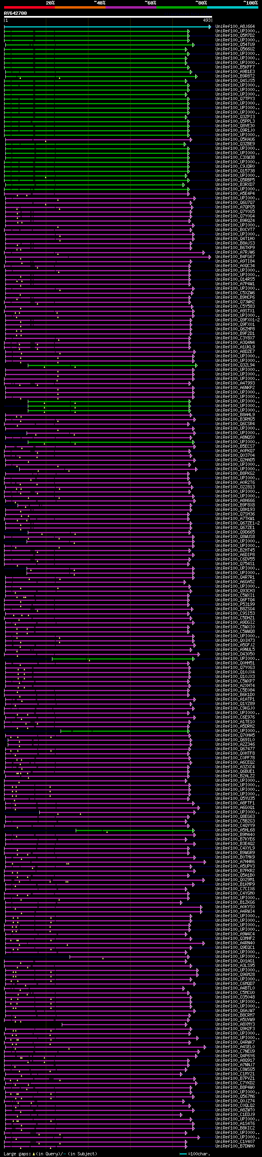262x1157 pixels.
Task: Select hit UniRef100_Q54TU9
Action: point(235,44)
